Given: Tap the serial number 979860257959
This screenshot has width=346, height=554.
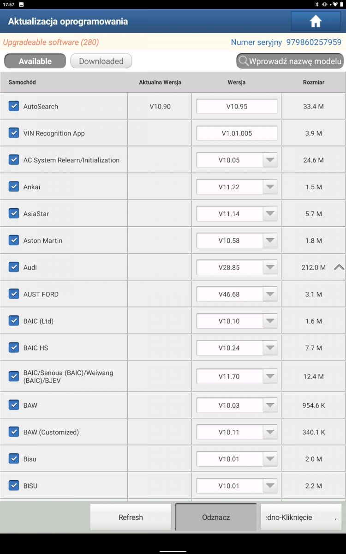Looking at the screenshot, I should point(314,42).
